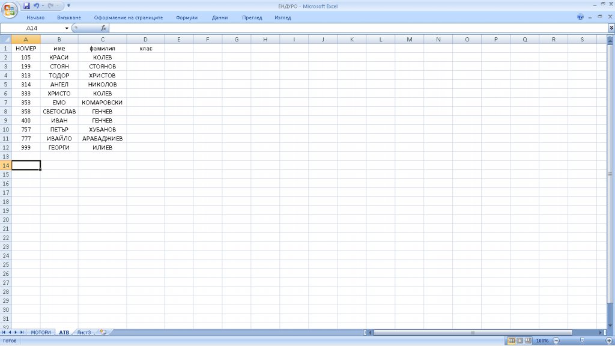The image size is (615, 346).
Task: Click the zoom slider handle
Action: point(581,341)
